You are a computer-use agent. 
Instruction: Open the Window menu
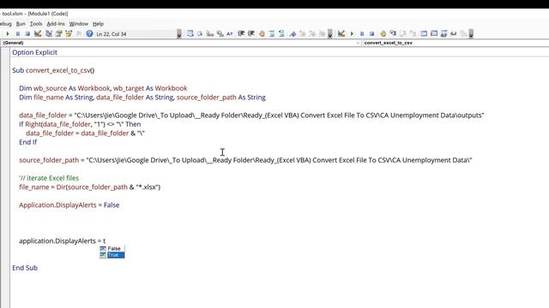tap(78, 24)
